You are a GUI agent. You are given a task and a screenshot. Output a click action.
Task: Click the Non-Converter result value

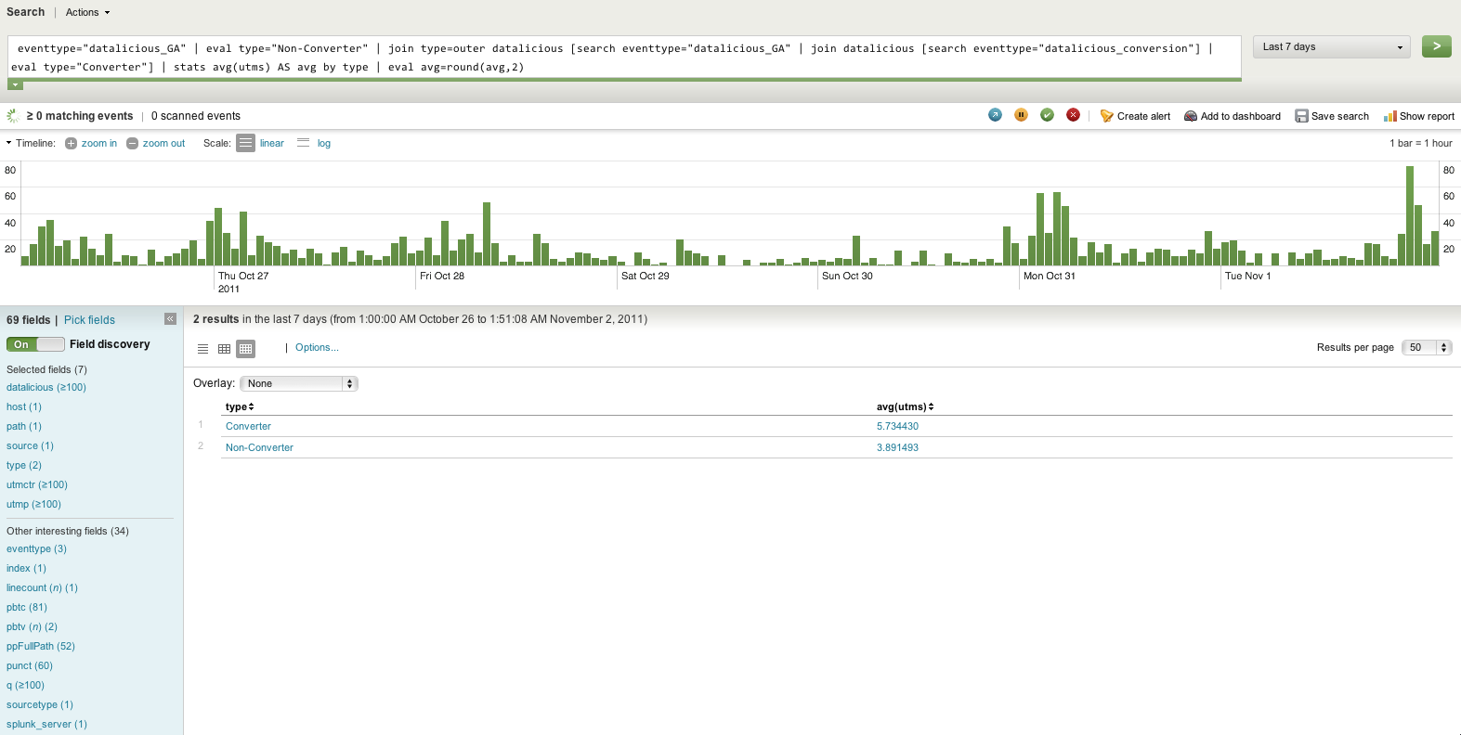259,447
